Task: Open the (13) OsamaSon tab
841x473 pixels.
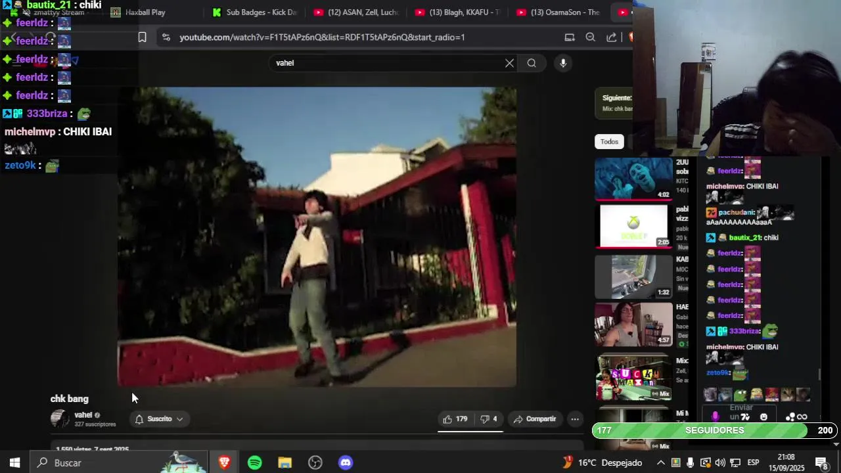Action: coord(560,12)
